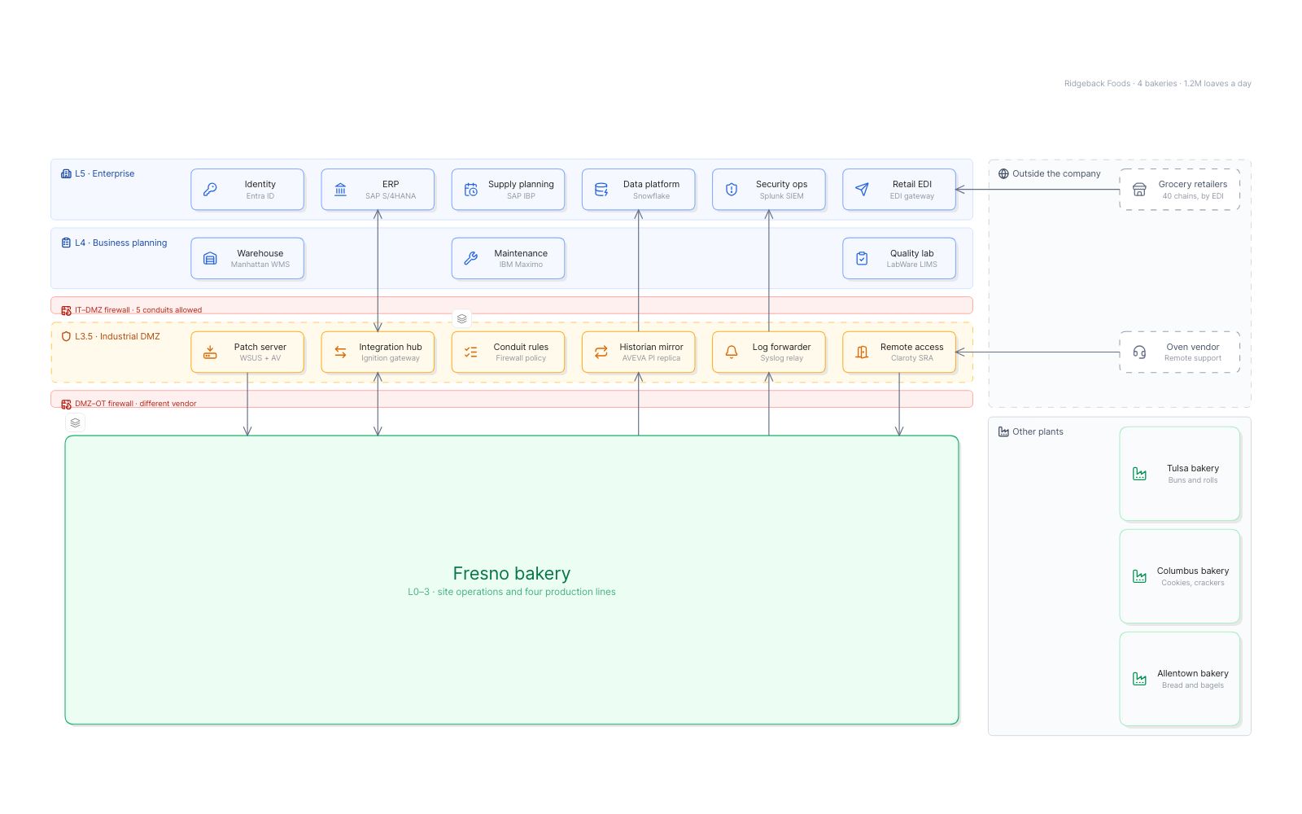Image resolution: width=1302 pixels, height=814 pixels.
Task: Click the download icon on Patch server
Action: pyautogui.click(x=210, y=352)
